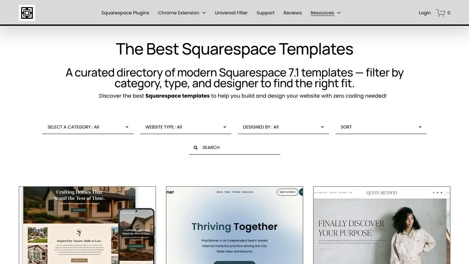Click The Best Squarespace Templates heading

[x=234, y=49]
